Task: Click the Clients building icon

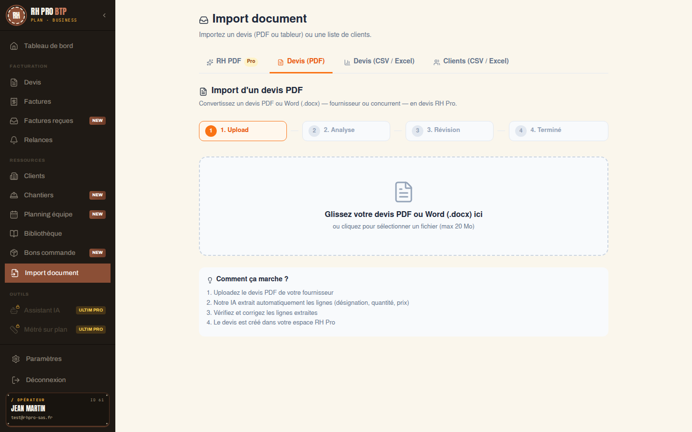Action: [14, 176]
